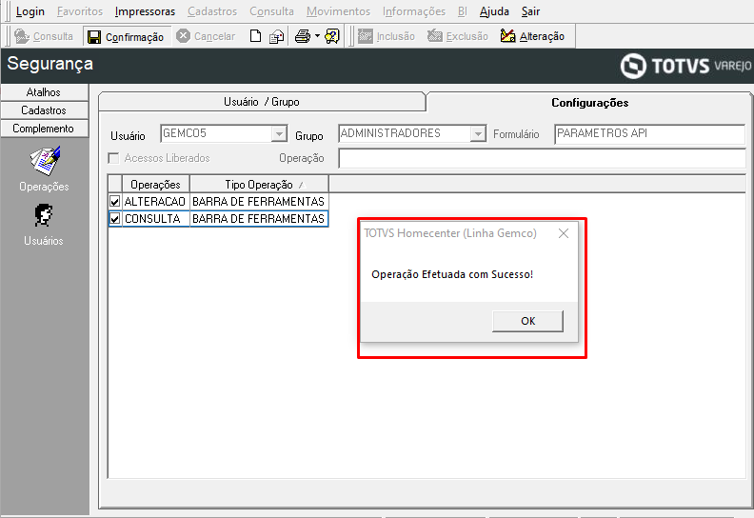The height and width of the screenshot is (518, 754).
Task: Open the Movimentos menu
Action: [x=339, y=11]
